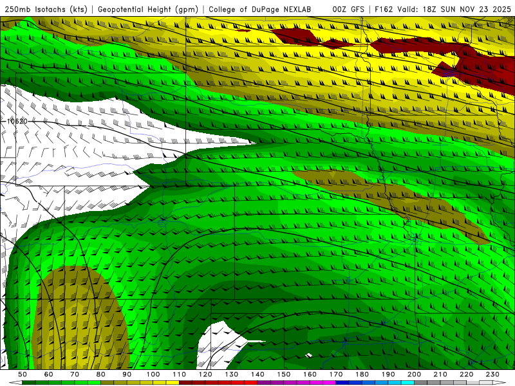Click the 100 value on the color scale
Screen dimensions: 515x386
[153, 374]
